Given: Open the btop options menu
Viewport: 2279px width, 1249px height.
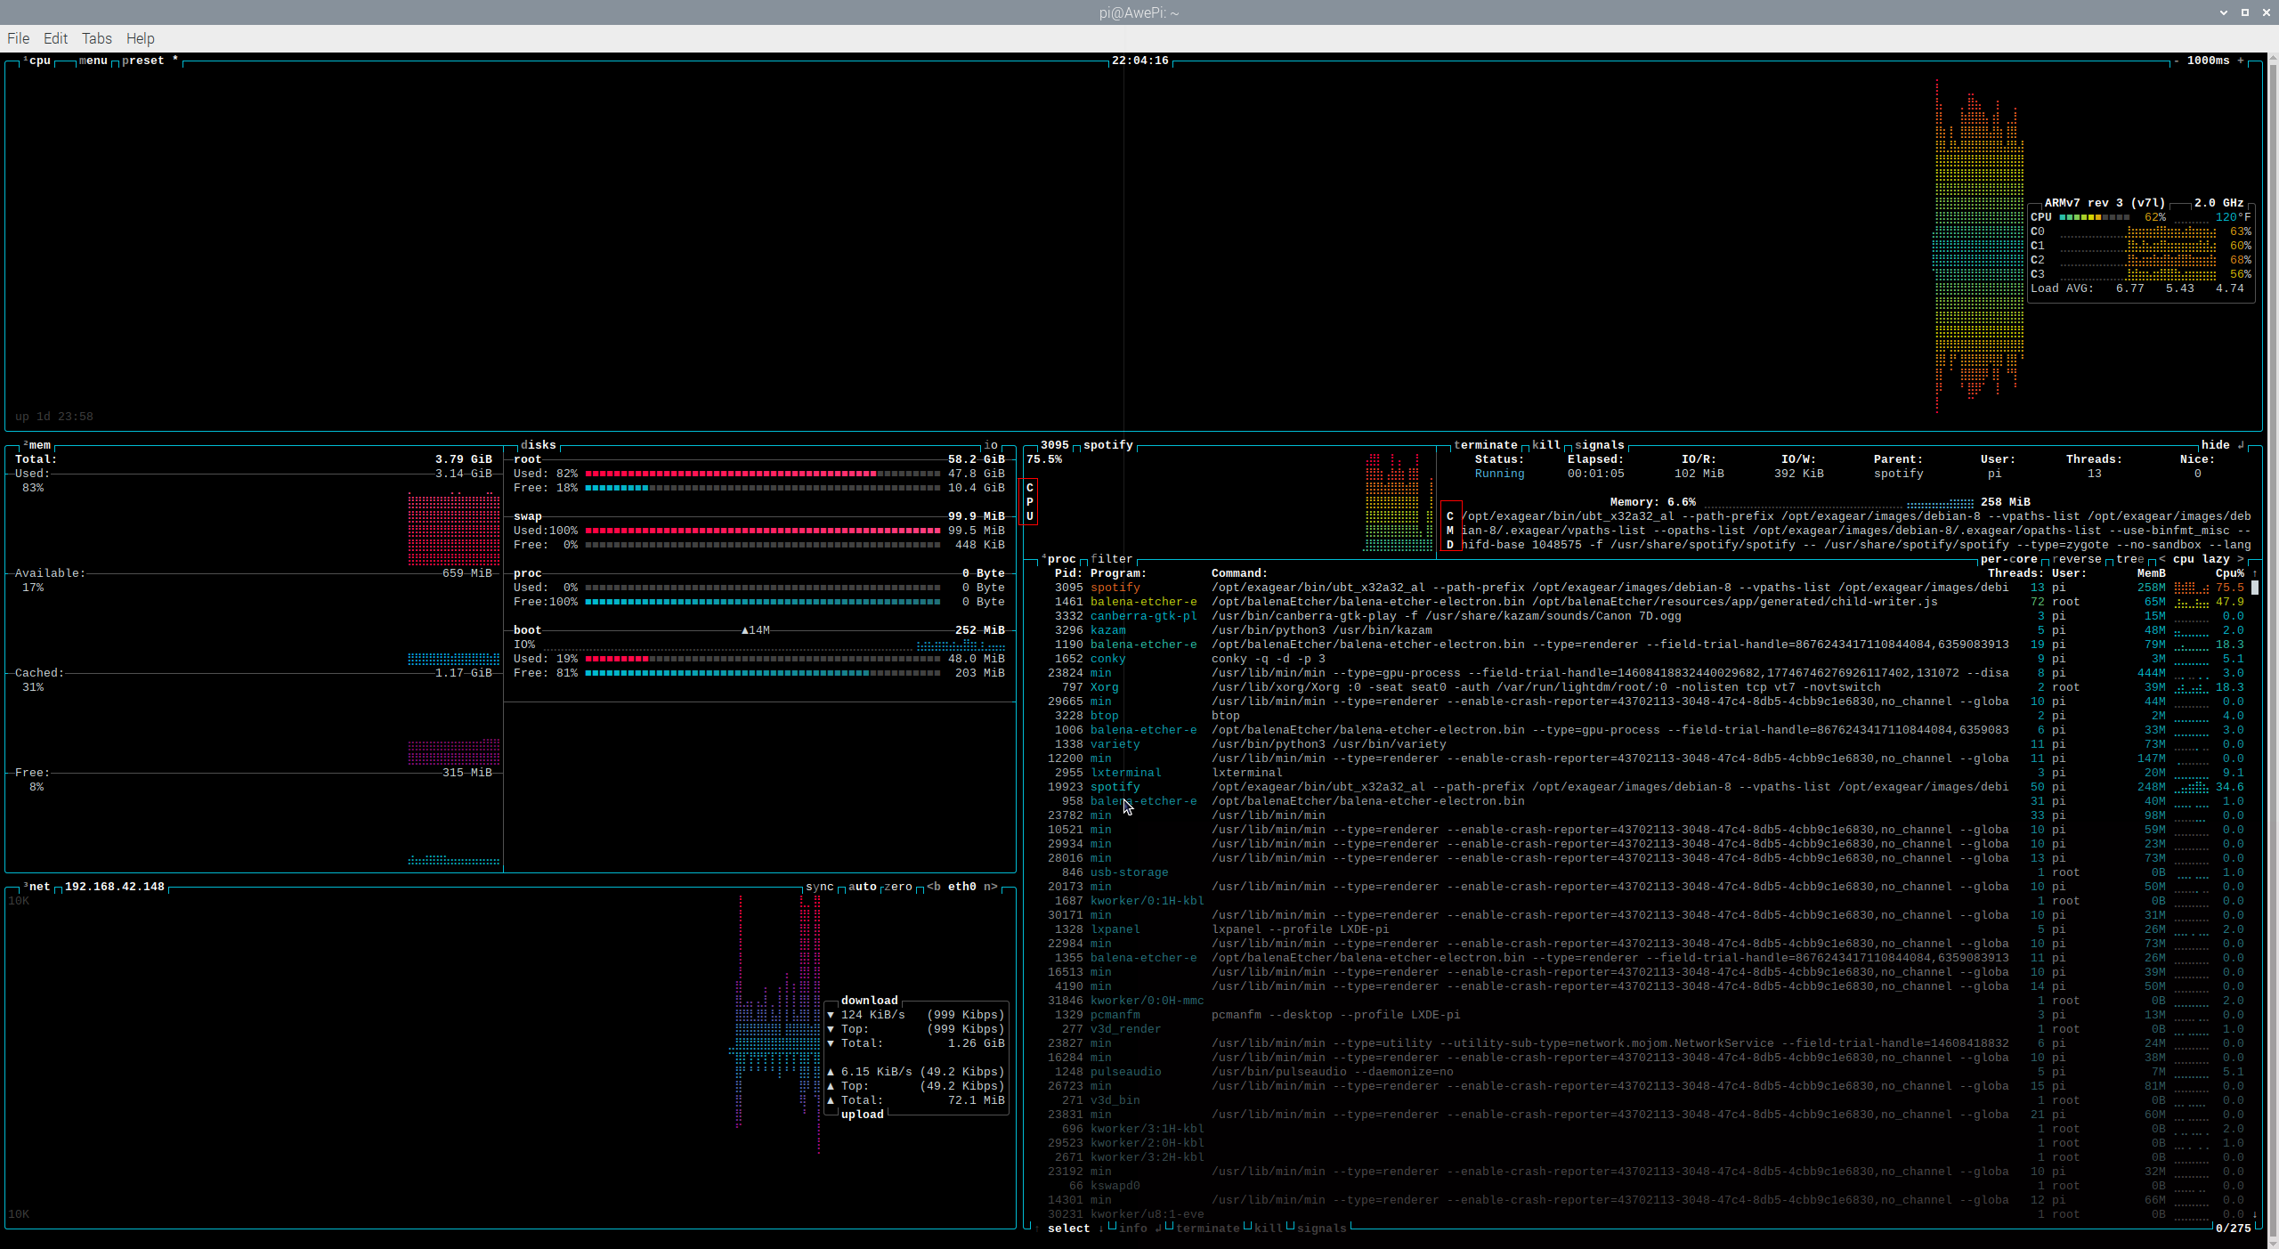Looking at the screenshot, I should click(x=92, y=61).
